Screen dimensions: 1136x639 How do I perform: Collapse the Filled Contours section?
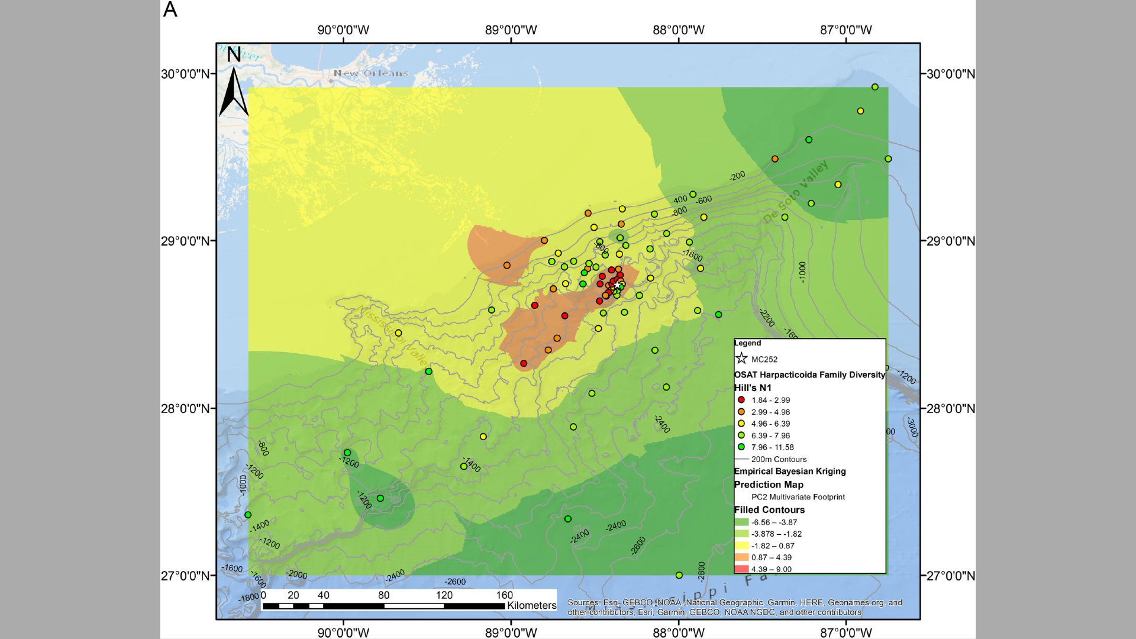(769, 509)
